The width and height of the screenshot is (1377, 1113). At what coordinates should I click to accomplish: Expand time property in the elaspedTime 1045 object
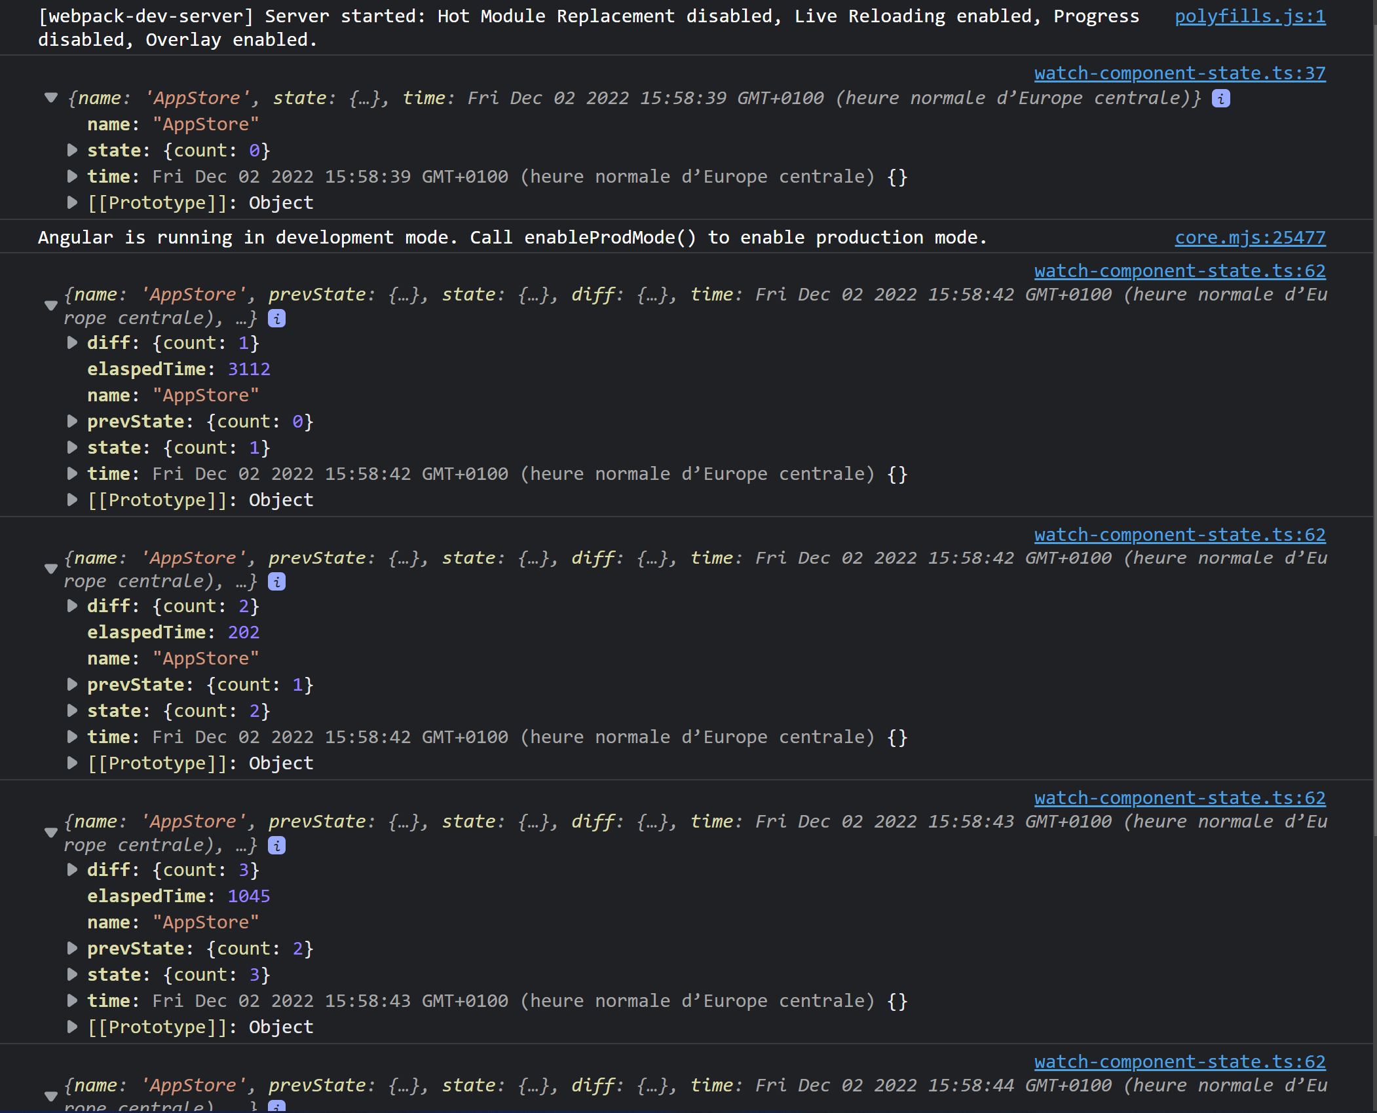(x=72, y=1001)
